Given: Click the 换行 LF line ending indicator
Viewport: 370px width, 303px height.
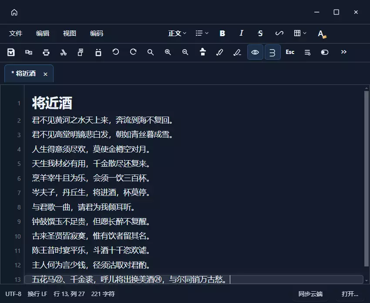Looking at the screenshot, I should point(37,294).
